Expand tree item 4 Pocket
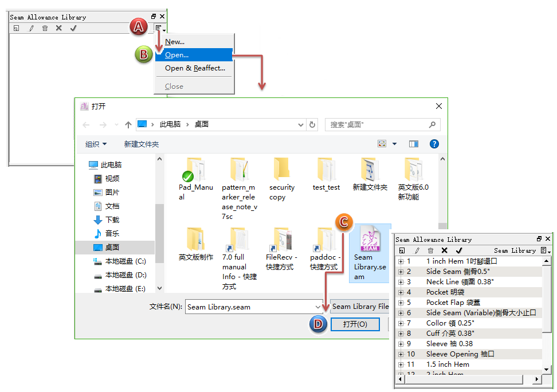Image resolution: width=557 pixels, height=392 pixels. pos(401,292)
